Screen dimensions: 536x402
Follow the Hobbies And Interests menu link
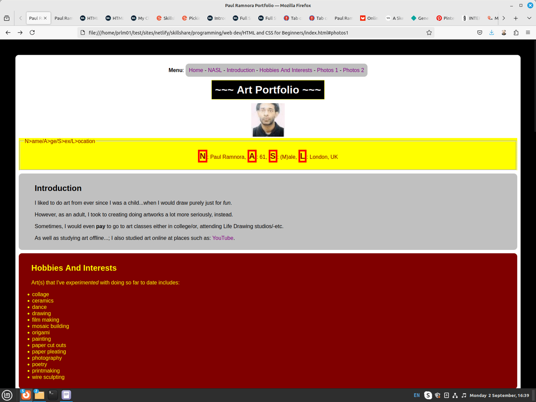coord(286,70)
